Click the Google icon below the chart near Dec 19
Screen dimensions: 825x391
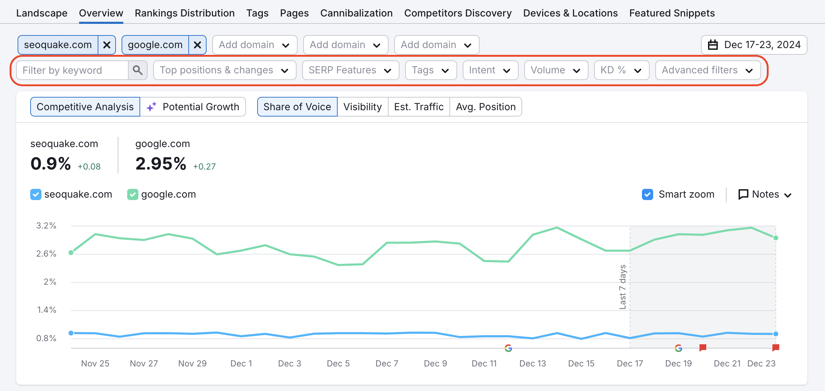[679, 348]
